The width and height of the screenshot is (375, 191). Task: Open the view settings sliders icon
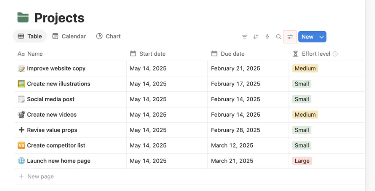(290, 37)
